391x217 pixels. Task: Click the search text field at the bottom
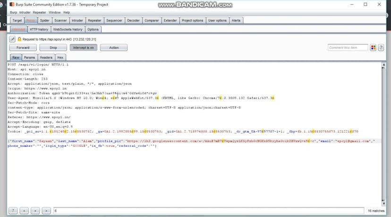click(209, 210)
